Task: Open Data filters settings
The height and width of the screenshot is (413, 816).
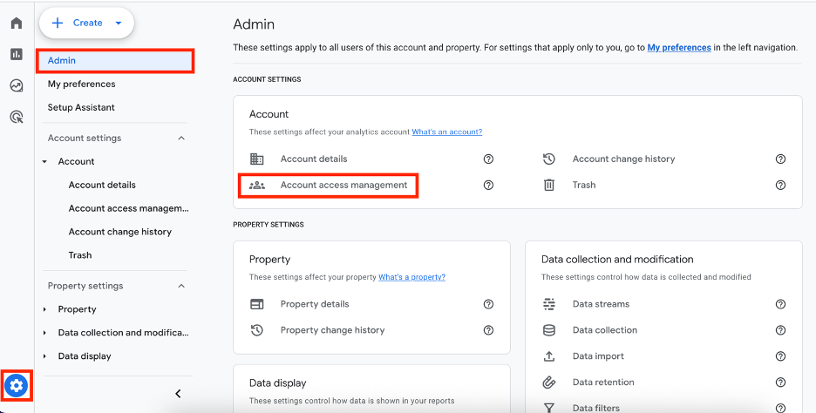Action: click(596, 408)
